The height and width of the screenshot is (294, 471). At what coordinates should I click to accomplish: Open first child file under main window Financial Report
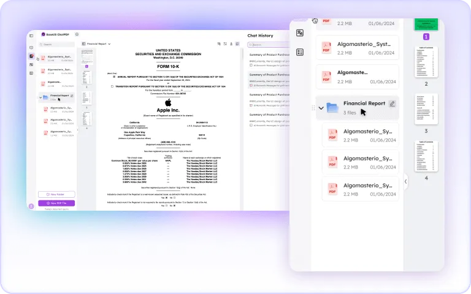tap(58, 109)
